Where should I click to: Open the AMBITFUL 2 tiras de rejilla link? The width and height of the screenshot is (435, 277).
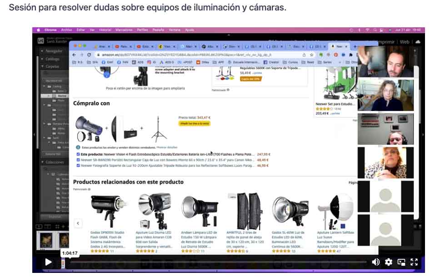245,239
